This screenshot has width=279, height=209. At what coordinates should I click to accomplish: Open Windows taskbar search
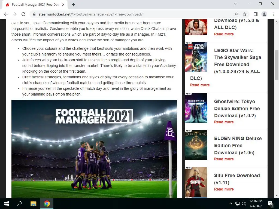point(20,204)
